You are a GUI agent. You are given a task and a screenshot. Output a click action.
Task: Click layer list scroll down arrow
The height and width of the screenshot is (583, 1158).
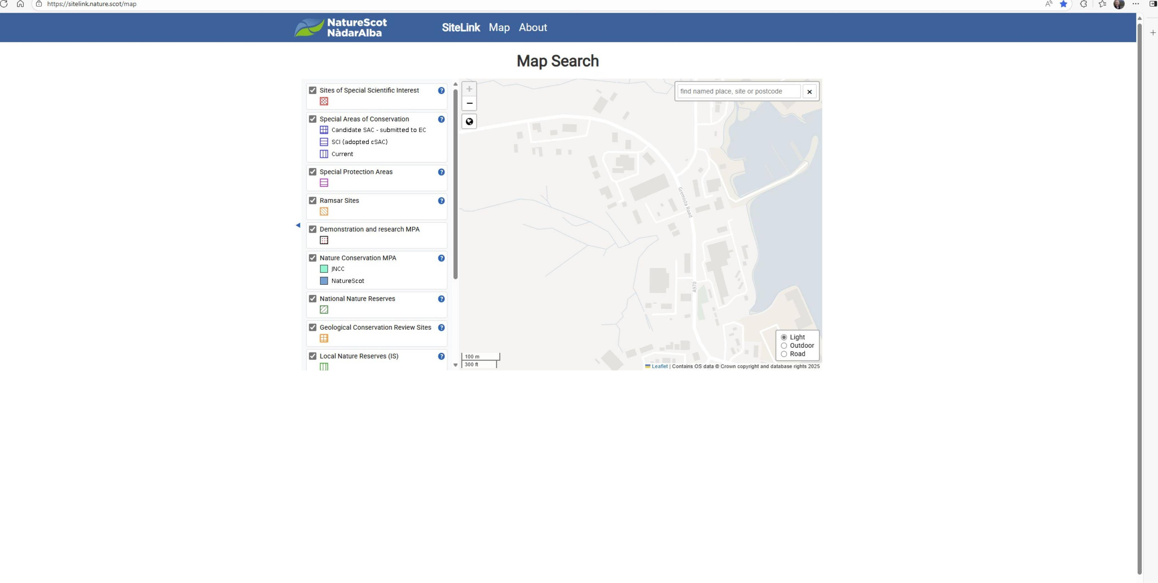[455, 365]
